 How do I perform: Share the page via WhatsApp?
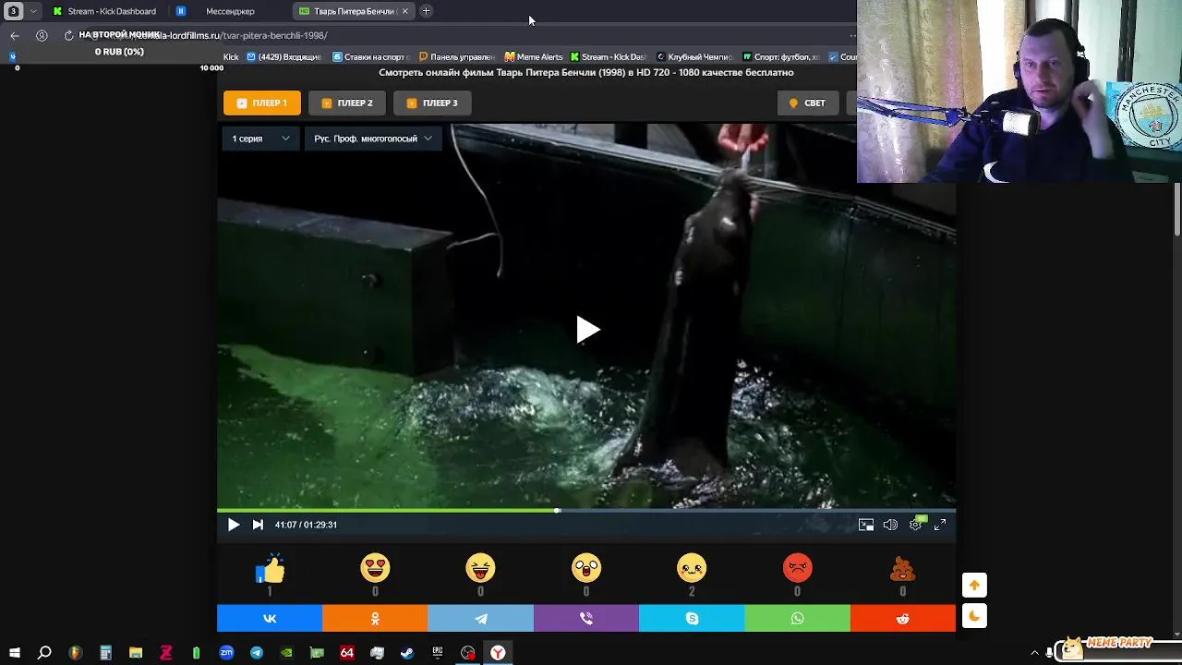point(798,619)
